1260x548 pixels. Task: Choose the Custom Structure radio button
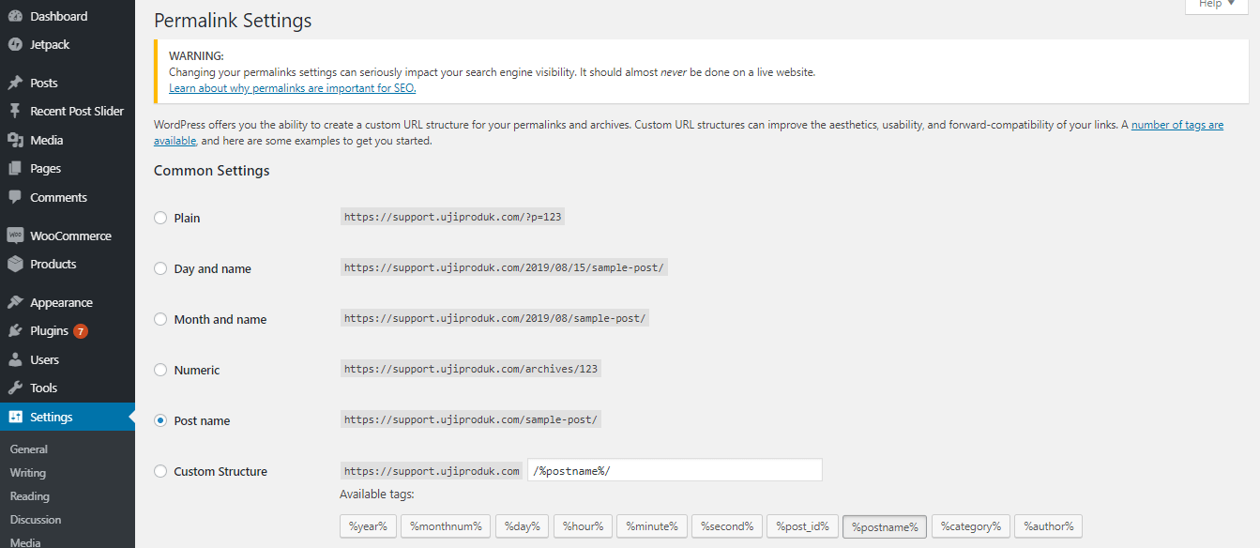click(160, 471)
